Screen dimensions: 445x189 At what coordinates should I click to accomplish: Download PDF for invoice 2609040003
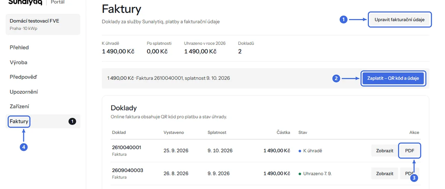[x=410, y=173]
